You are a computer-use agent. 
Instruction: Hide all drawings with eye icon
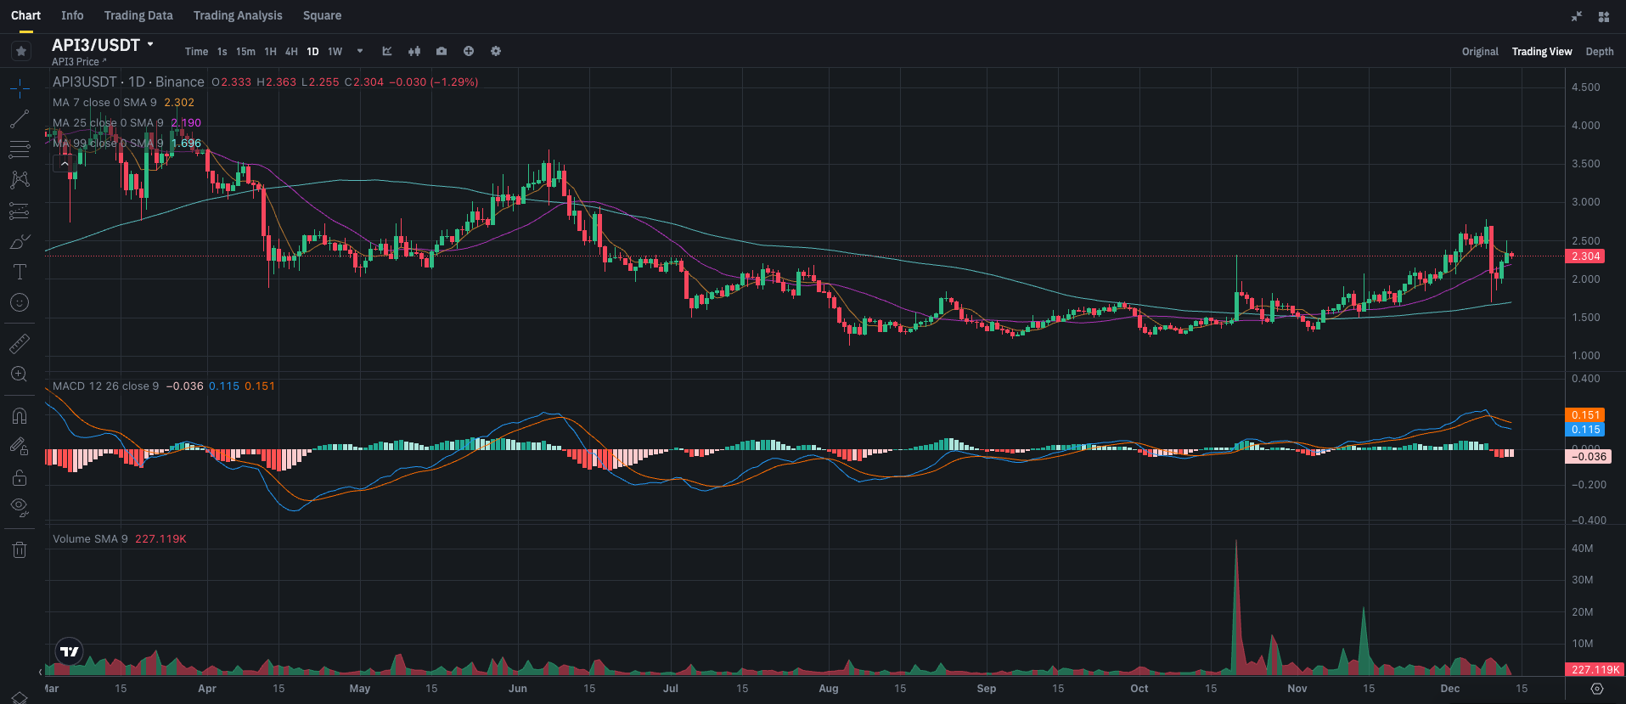(20, 507)
